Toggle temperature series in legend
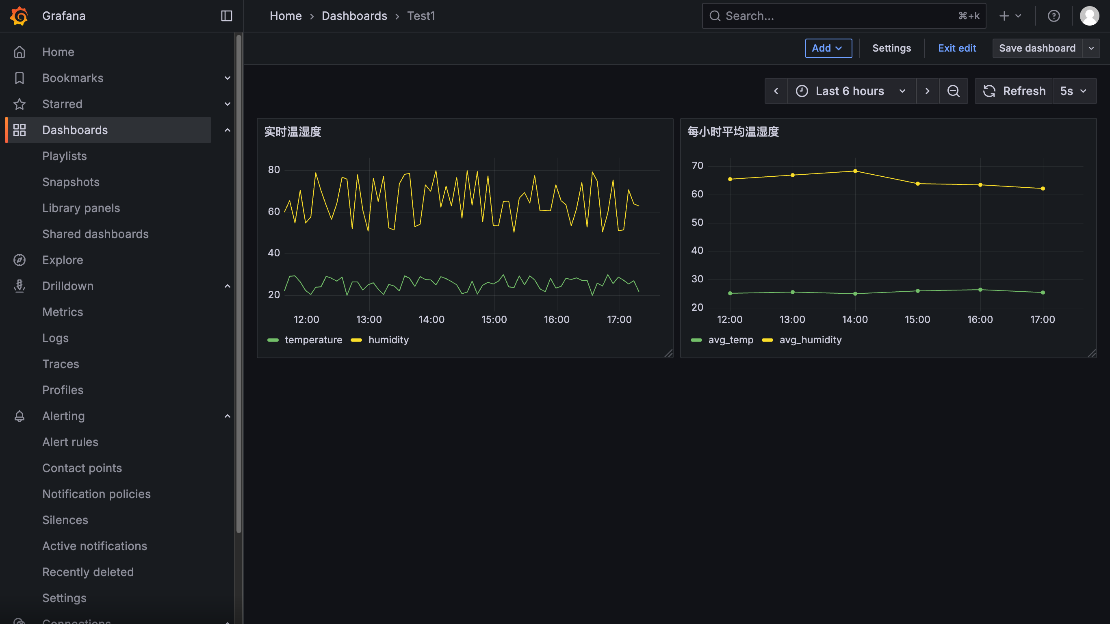Viewport: 1110px width, 624px height. pos(313,340)
